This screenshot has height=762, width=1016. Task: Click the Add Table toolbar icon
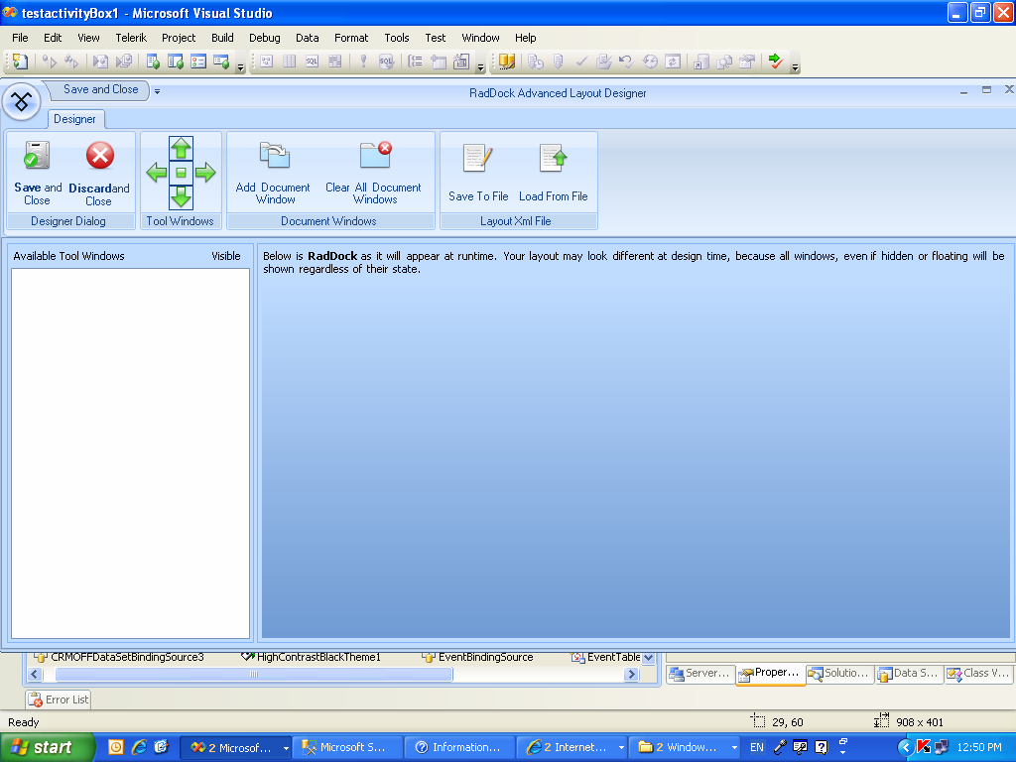[439, 62]
